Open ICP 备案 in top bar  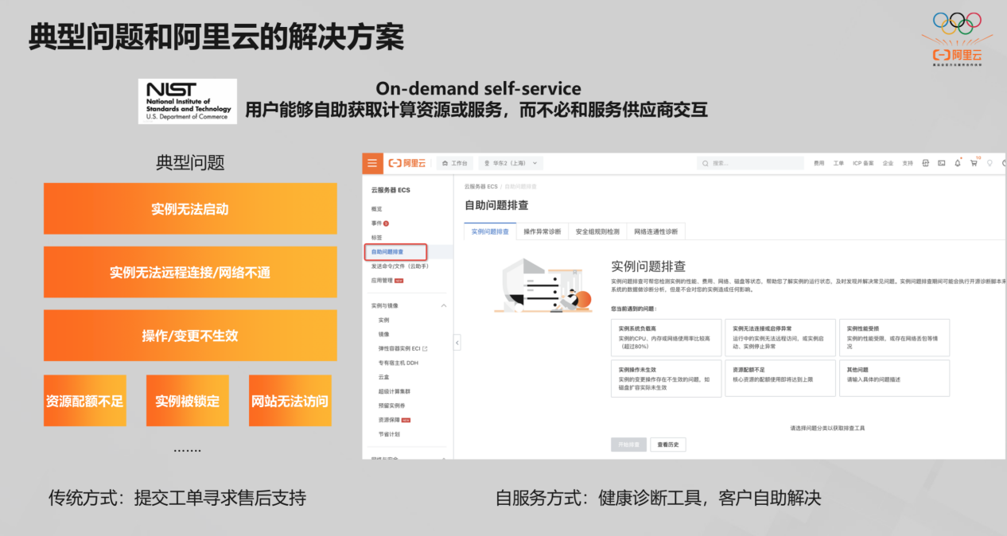coord(863,163)
